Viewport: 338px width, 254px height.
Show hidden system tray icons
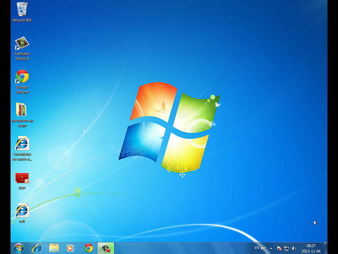click(x=271, y=248)
